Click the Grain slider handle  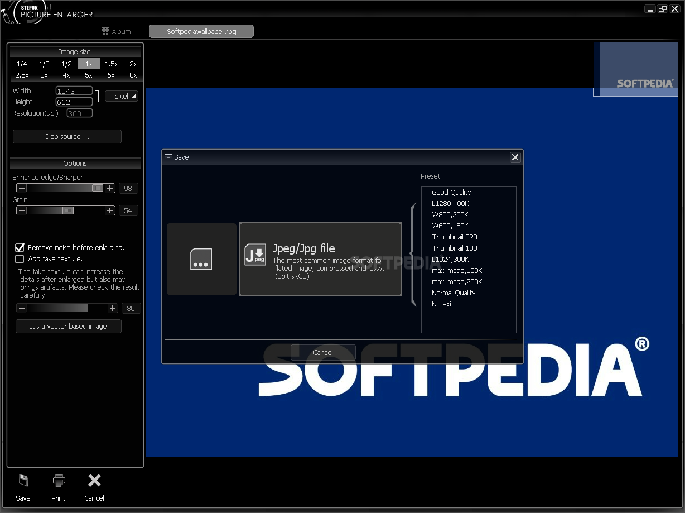(x=68, y=210)
